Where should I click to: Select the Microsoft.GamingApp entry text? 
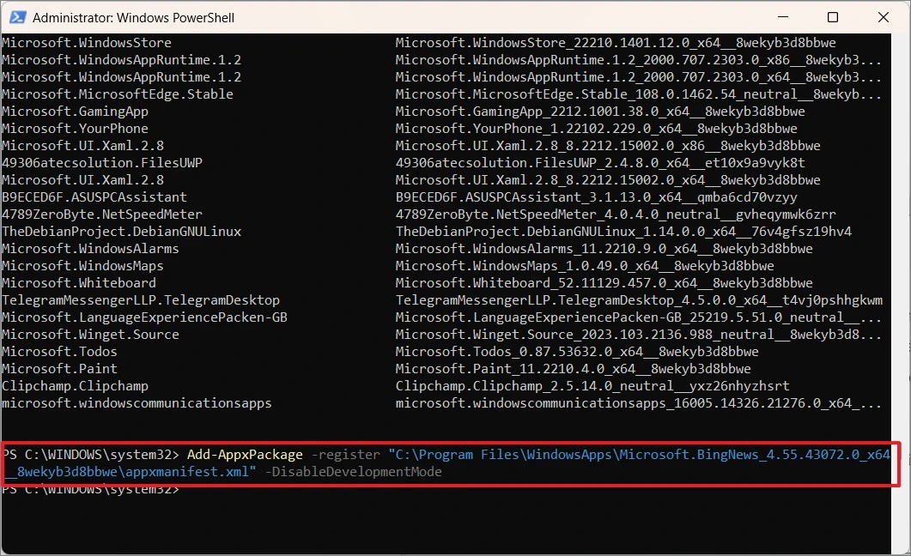75,111
